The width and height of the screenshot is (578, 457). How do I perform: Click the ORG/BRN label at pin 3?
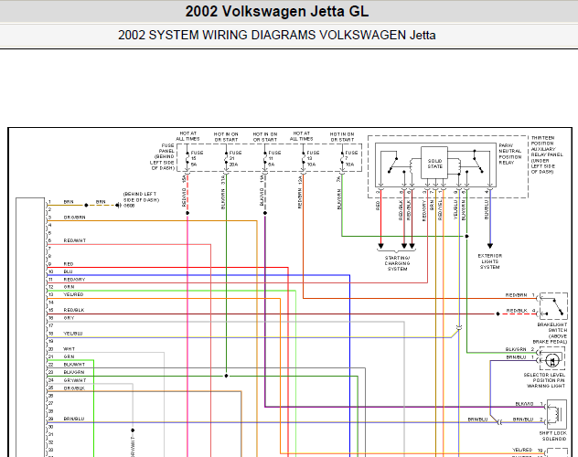[x=74, y=218]
